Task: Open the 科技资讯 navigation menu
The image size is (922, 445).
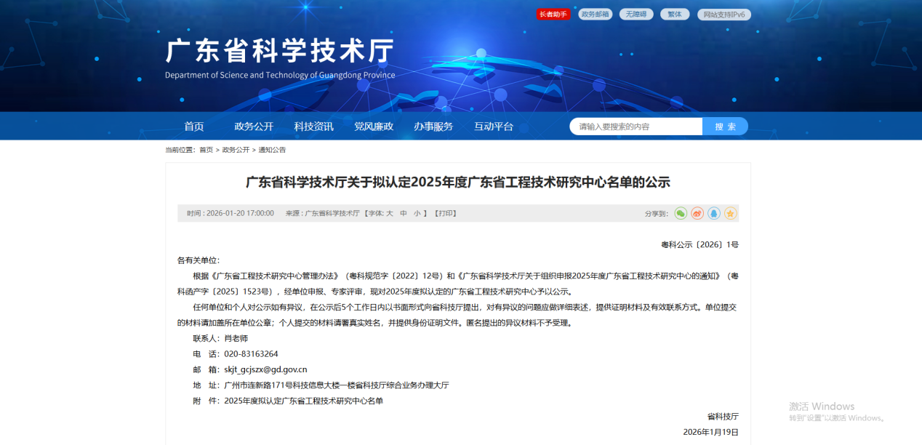Action: pyautogui.click(x=313, y=127)
